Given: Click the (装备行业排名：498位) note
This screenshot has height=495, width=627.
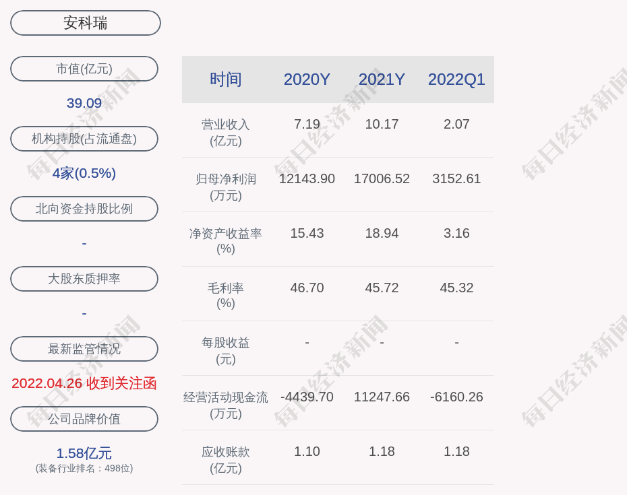Looking at the screenshot, I should (84, 468).
